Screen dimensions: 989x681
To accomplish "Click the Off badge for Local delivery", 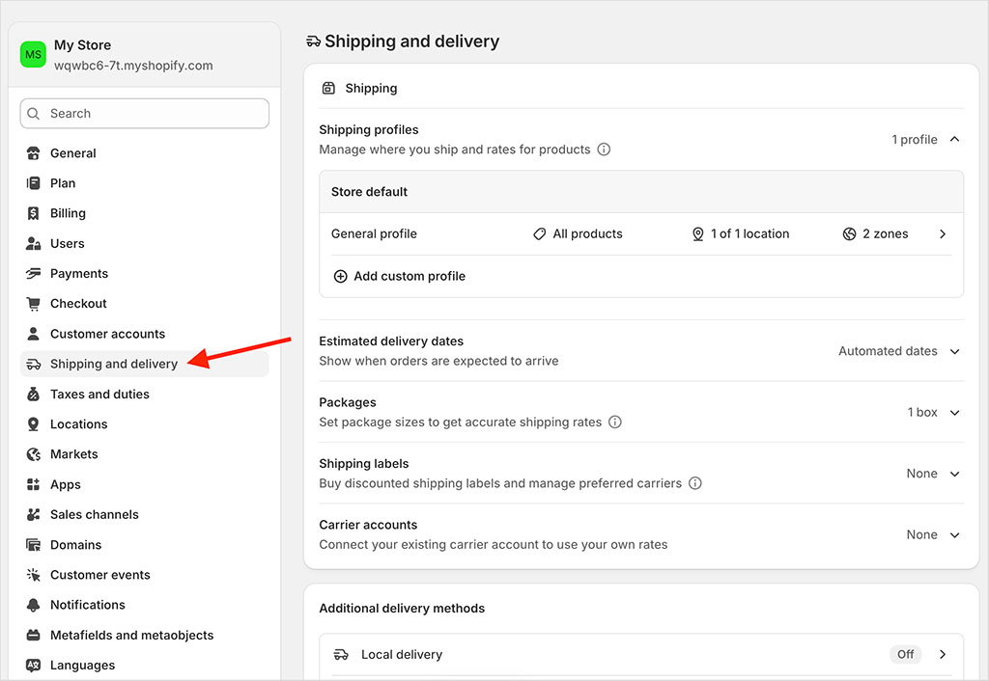I will [905, 655].
